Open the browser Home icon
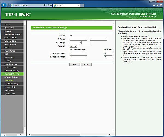Screen dimensions: 164x137 (x=154, y=5)
